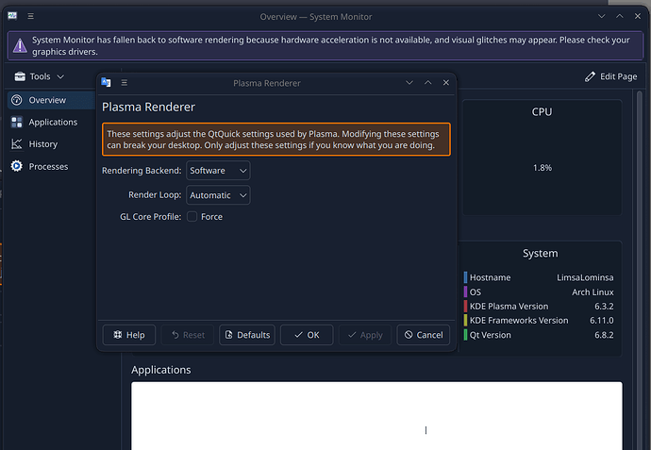Click the Edit Page pencil icon
This screenshot has width=651, height=450.
pyautogui.click(x=590, y=76)
